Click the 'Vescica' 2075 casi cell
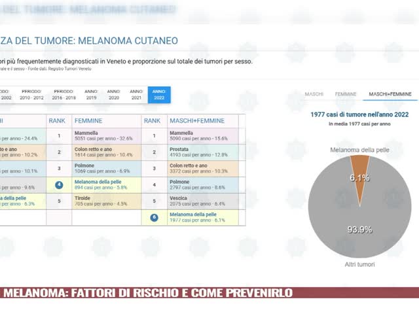Image resolution: width=419 pixels, height=314 pixels. pyautogui.click(x=203, y=201)
